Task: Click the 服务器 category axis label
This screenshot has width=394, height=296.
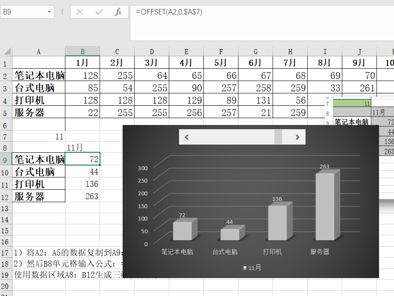Action: 320,252
